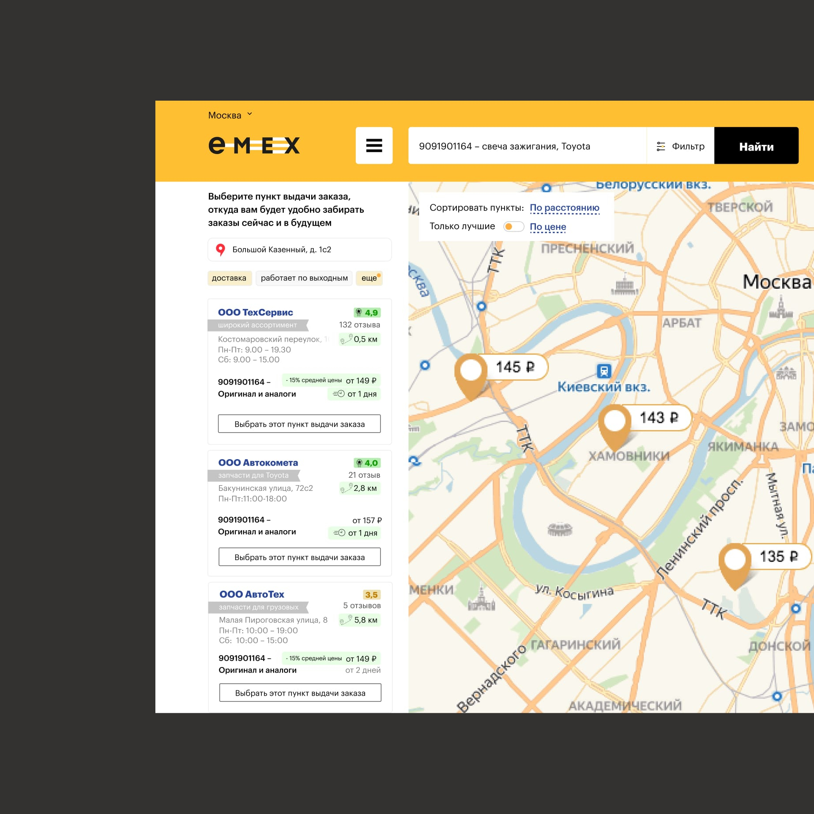Screen dimensions: 814x814
Task: Click the 3,5 rating badge of АвтоТех
Action: click(371, 595)
